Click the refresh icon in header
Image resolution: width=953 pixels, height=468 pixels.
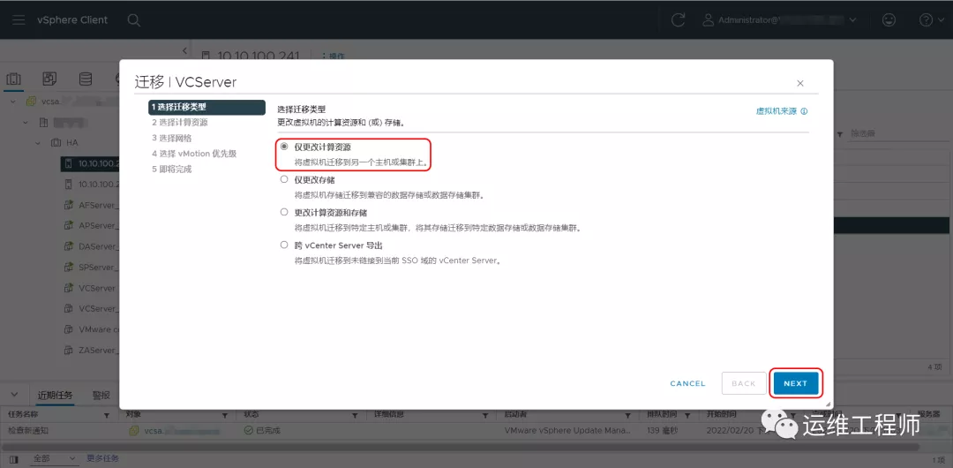(678, 19)
